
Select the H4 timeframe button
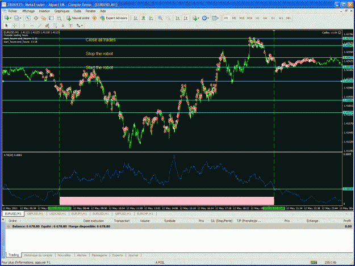[265, 18]
